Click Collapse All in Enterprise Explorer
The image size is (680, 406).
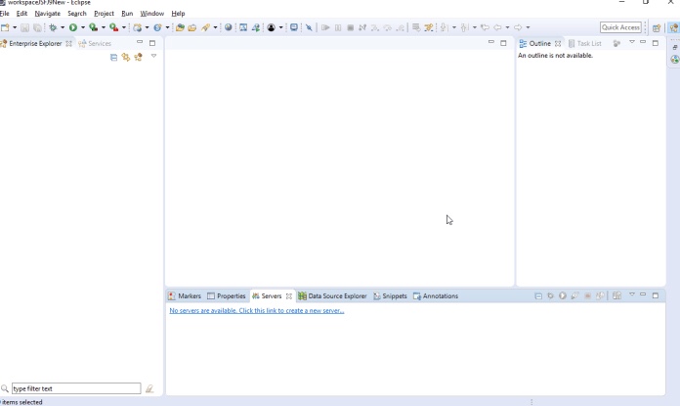pos(114,58)
